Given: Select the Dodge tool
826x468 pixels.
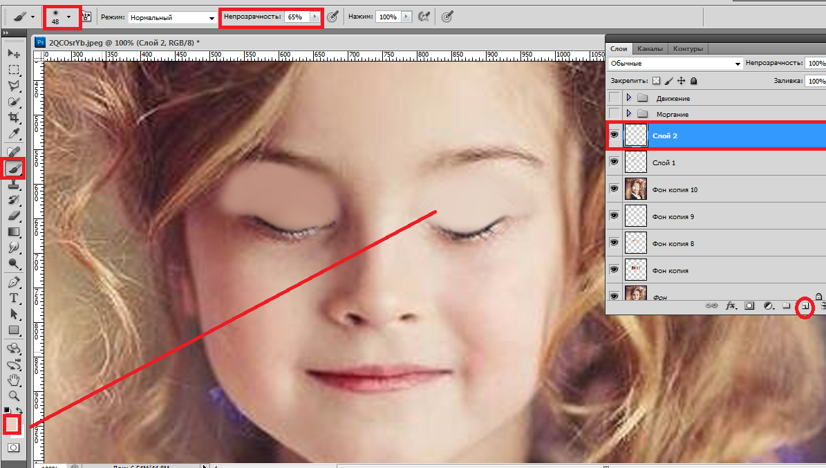Looking at the screenshot, I should tap(14, 263).
